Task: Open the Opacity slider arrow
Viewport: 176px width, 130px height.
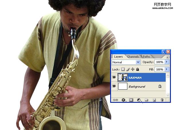Action: point(167,62)
